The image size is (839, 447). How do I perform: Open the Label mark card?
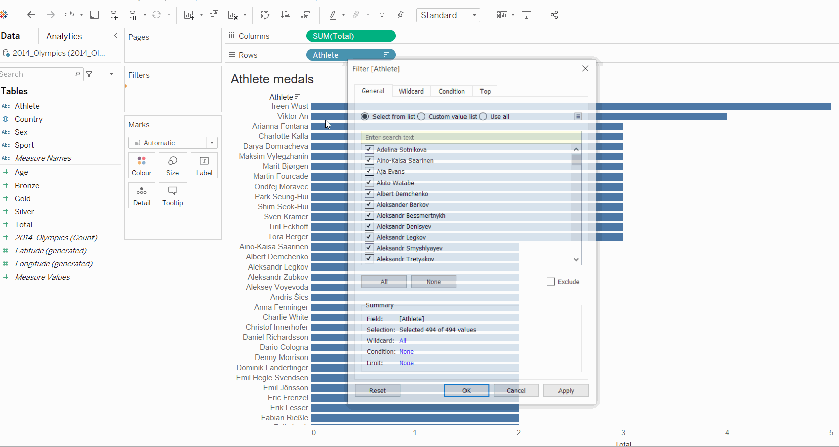(x=204, y=165)
